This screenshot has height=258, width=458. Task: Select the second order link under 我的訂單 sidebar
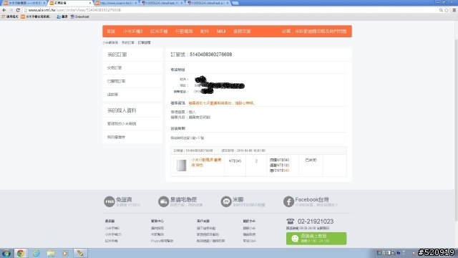(x=116, y=81)
